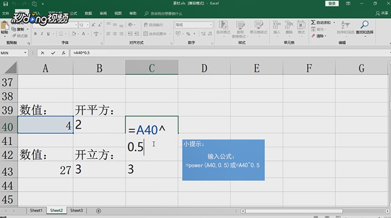Click the New Sheet plus button
Image resolution: width=391 pixels, height=218 pixels.
[98, 211]
